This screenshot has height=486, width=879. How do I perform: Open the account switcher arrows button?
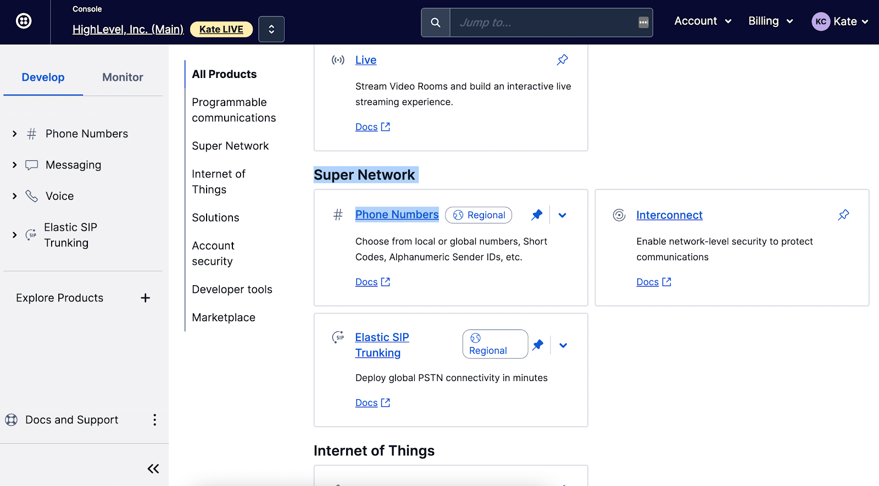(271, 29)
